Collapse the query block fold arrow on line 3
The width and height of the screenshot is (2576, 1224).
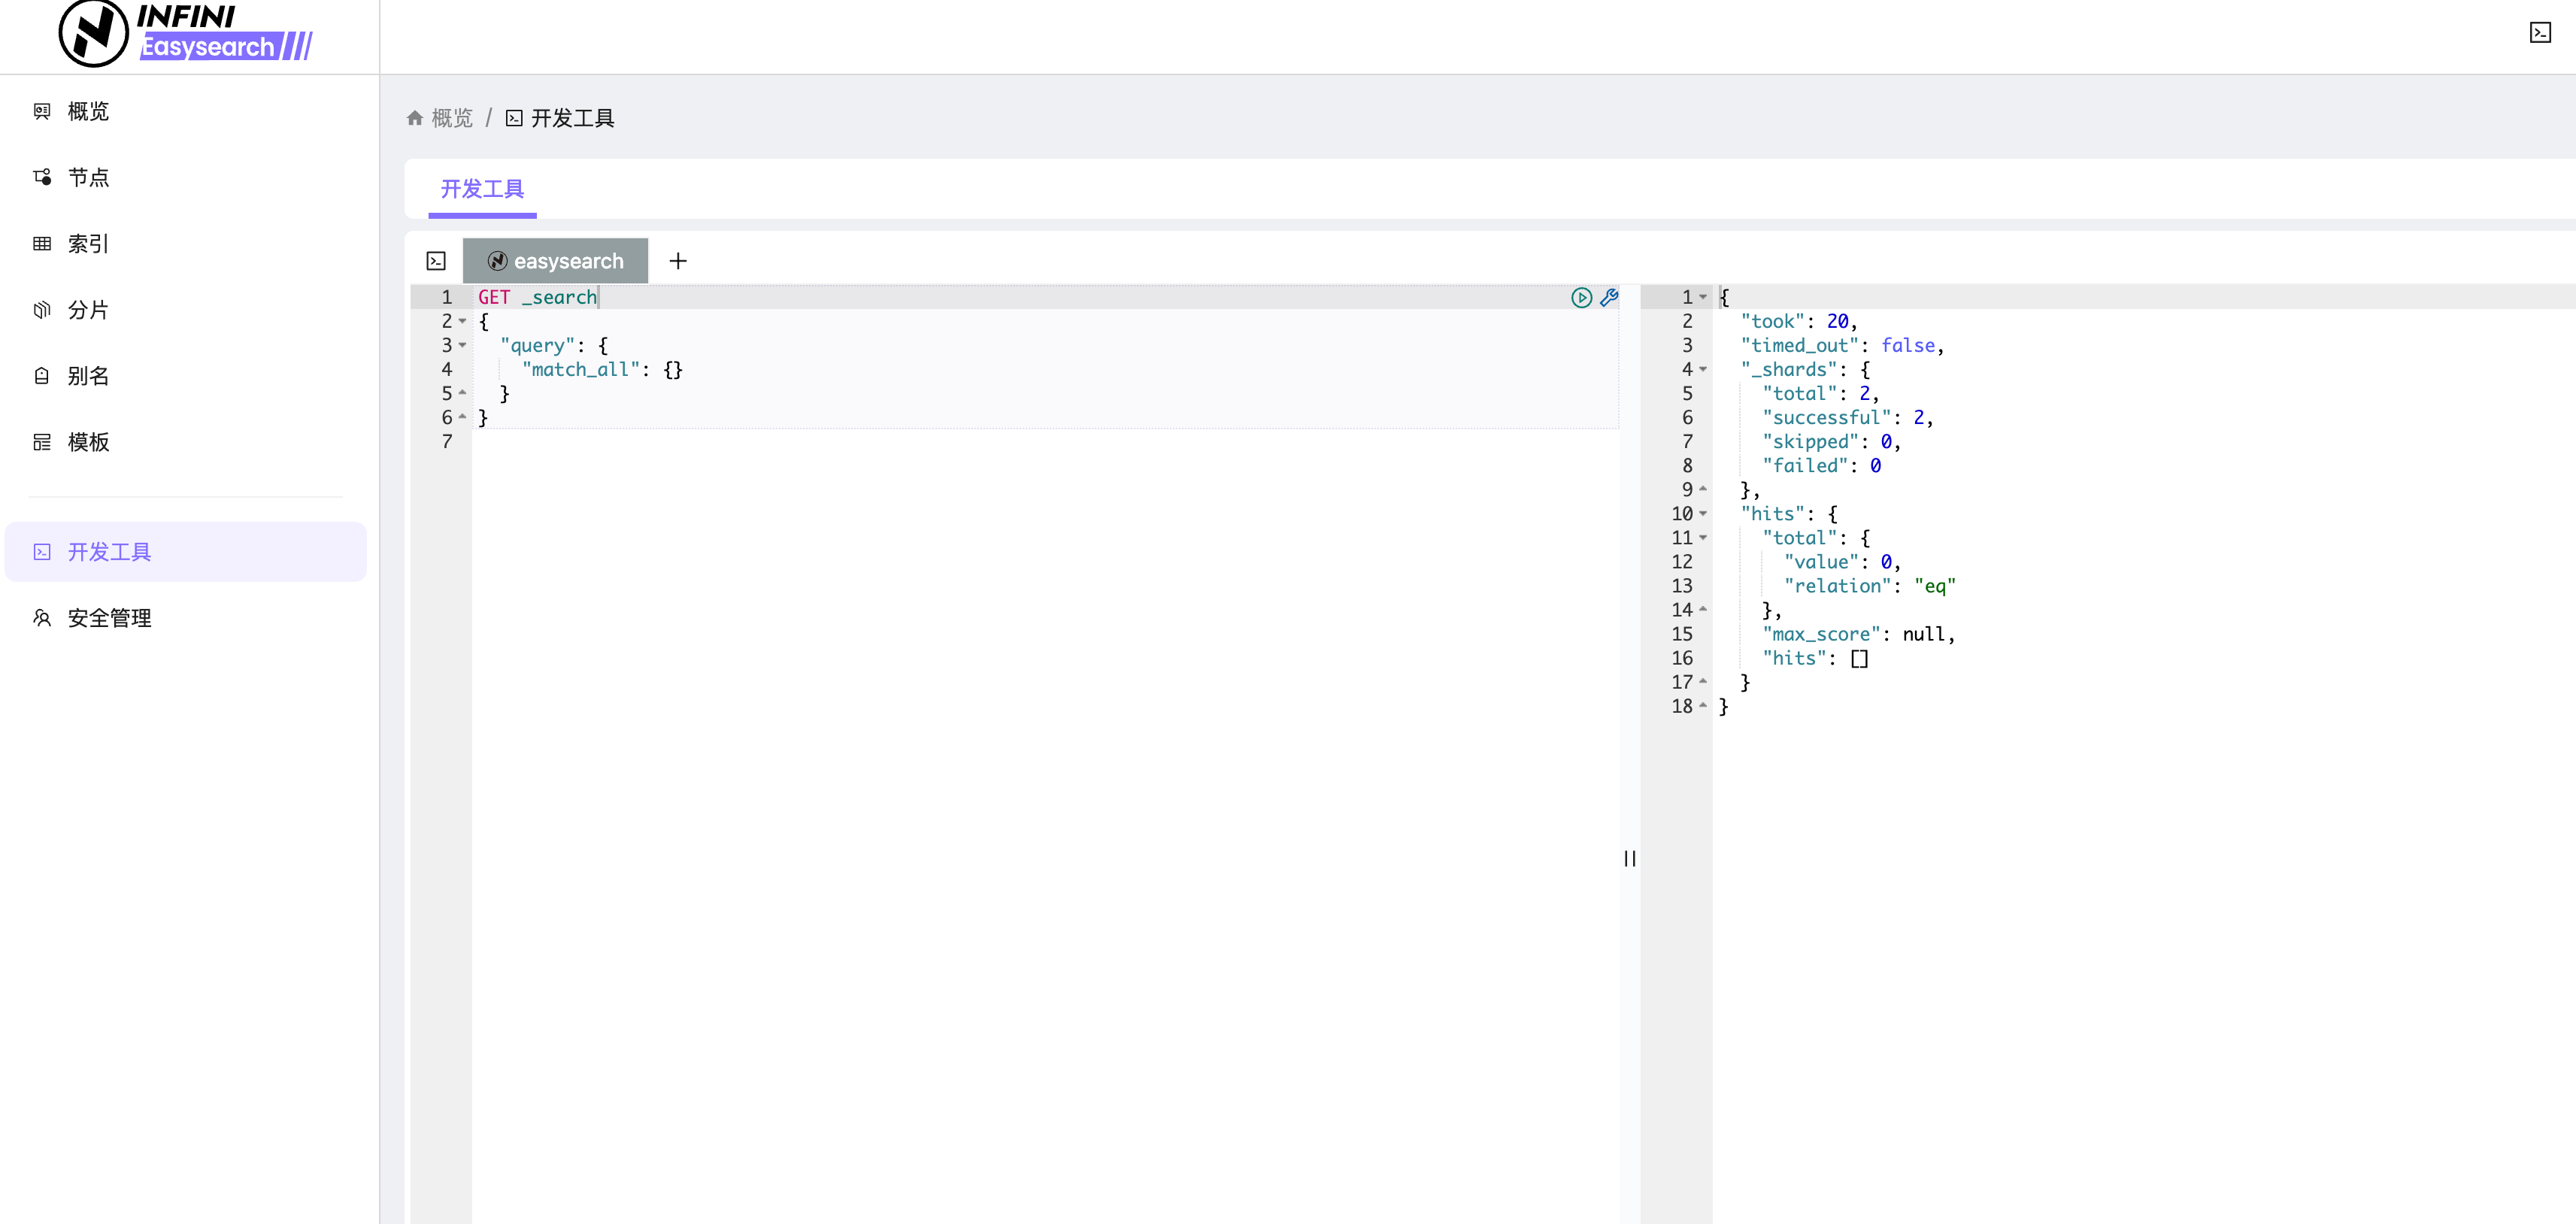coord(463,345)
